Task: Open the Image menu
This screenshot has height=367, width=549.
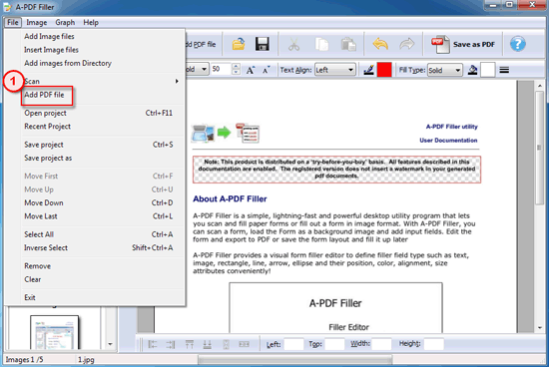Action: [37, 22]
